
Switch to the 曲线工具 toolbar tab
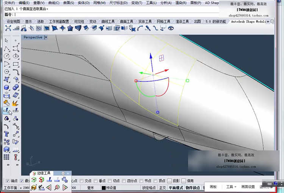[x=109, y=22]
